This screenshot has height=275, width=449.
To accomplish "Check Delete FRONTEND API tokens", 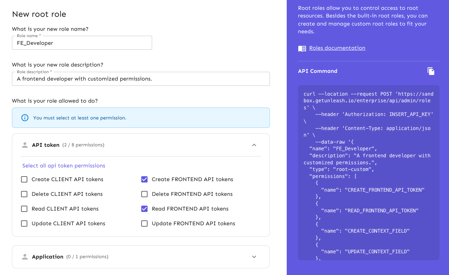I will click(x=144, y=194).
